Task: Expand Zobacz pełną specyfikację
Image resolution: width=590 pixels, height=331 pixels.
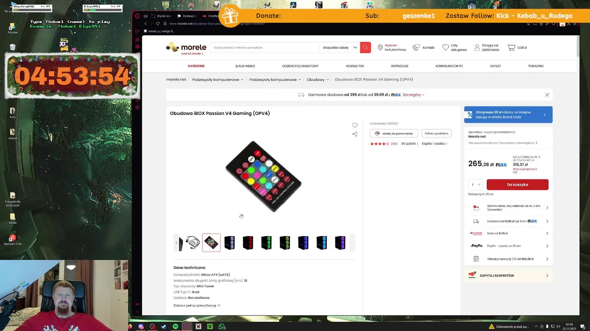Action: pyautogui.click(x=197, y=305)
